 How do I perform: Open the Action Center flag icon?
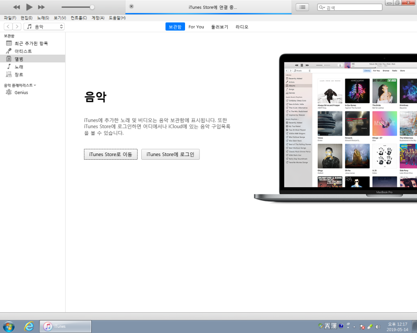[362, 327]
